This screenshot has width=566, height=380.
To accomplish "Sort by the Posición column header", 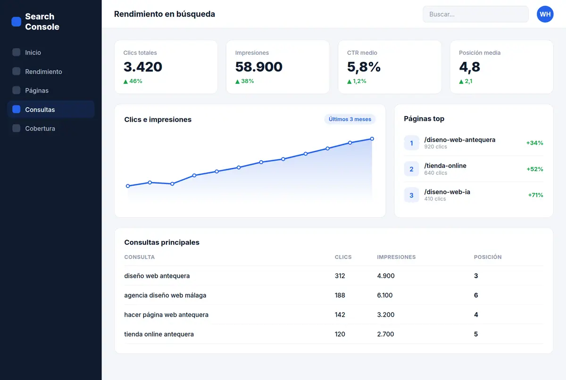I will click(488, 257).
